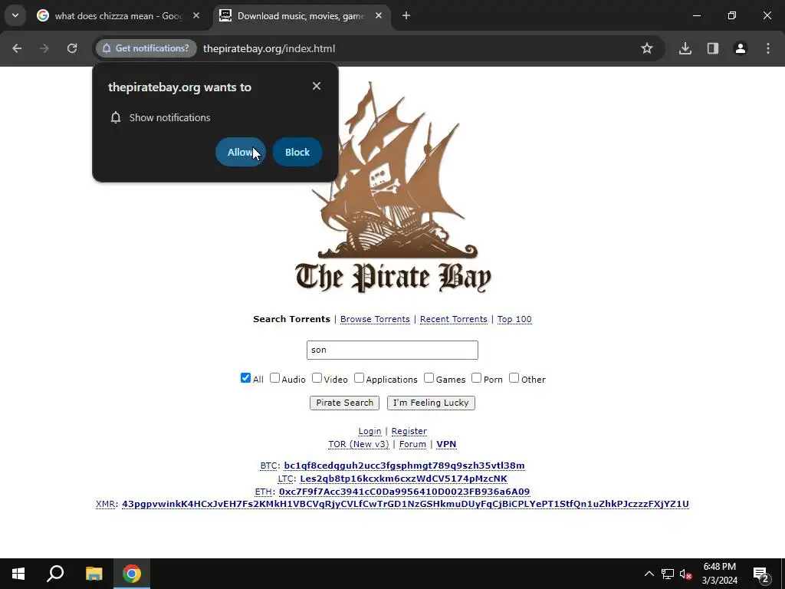Click the address bar URL
Image resolution: width=785 pixels, height=589 pixels.
269,48
